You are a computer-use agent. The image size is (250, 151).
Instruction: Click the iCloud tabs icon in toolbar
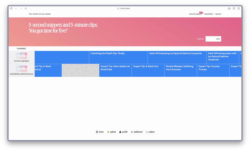pos(229,8)
